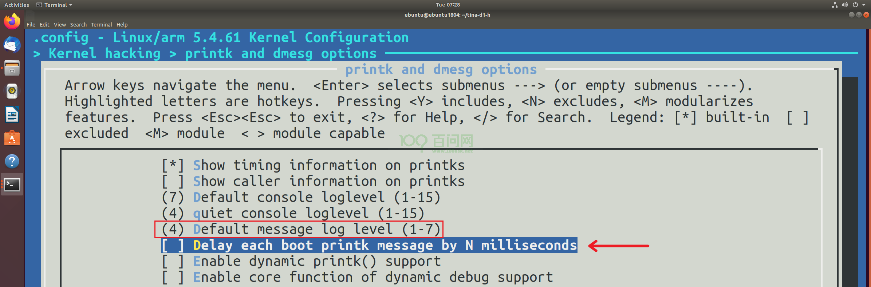Image resolution: width=871 pixels, height=287 pixels.
Task: Open the File menu
Action: [x=31, y=25]
